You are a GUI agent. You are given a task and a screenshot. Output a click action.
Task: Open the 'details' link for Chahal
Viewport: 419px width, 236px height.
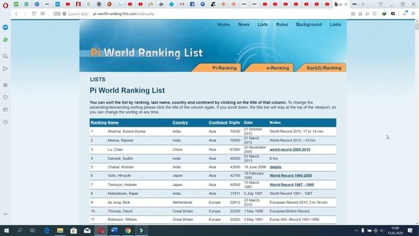[275, 167]
